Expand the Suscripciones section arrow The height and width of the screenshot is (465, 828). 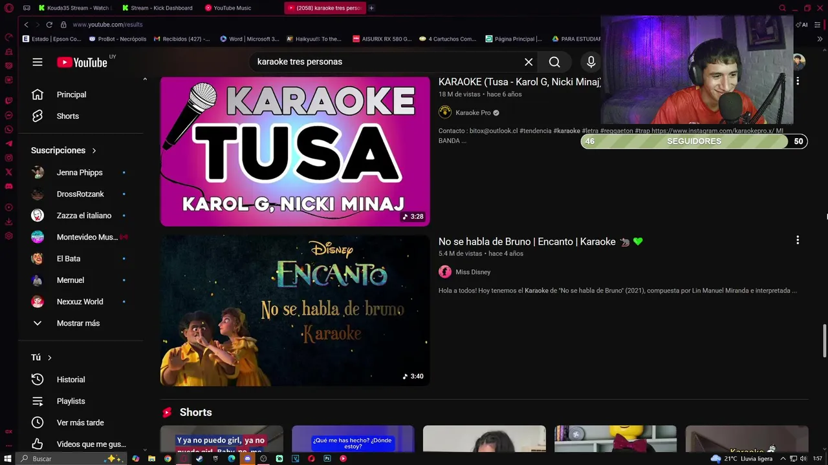pos(94,150)
